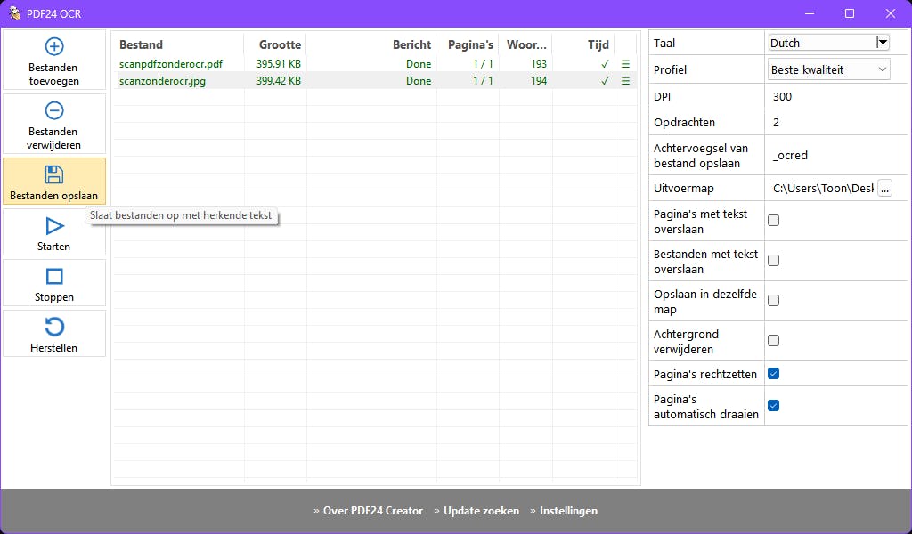Click the checkmark in scanpdfzonderocr.pdf row
The width and height of the screenshot is (912, 534).
(x=605, y=64)
